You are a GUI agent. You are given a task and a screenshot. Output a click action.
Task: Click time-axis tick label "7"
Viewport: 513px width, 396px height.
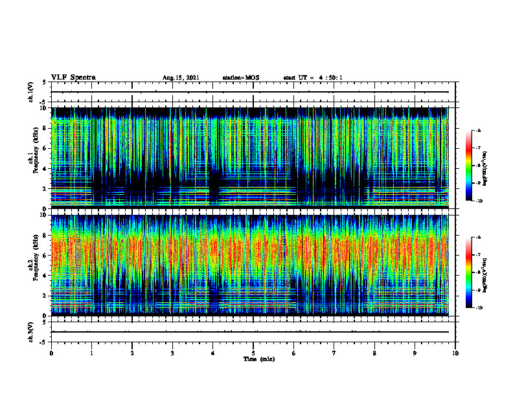(x=334, y=353)
